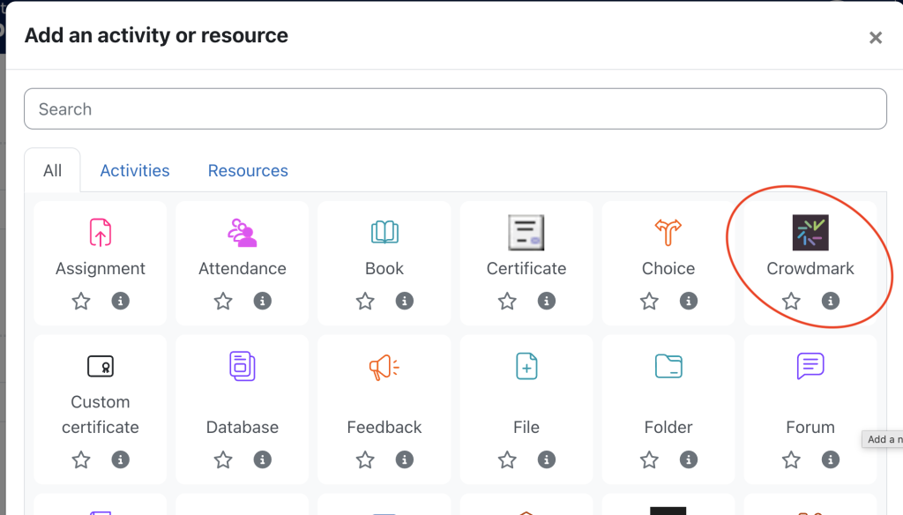Select the Assignment activity icon
This screenshot has width=903, height=515.
[101, 233]
